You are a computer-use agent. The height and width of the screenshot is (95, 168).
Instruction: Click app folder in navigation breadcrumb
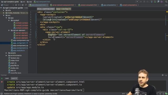(x=29, y=2)
